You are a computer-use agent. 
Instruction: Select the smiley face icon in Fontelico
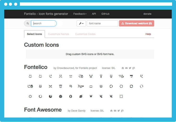coord(30,76)
